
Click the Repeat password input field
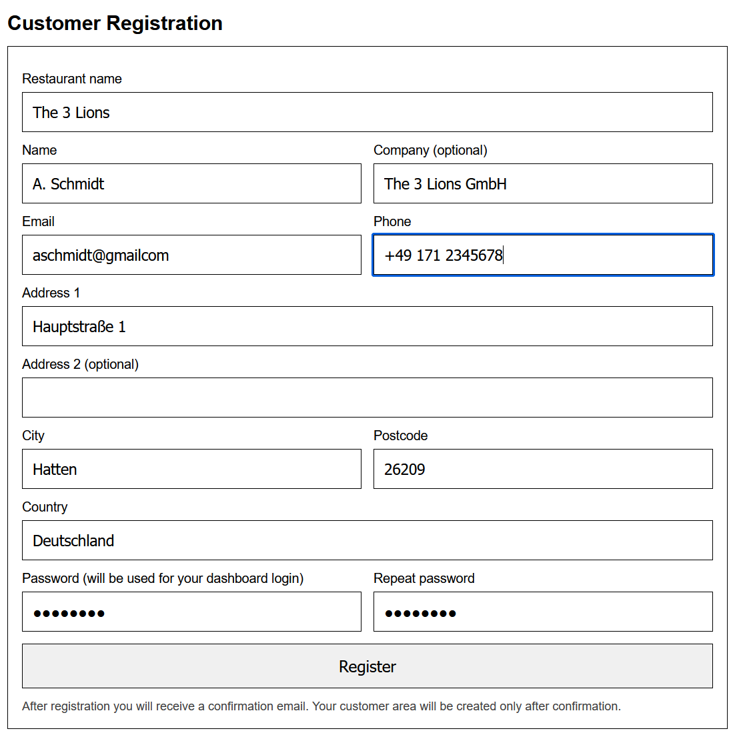(542, 612)
